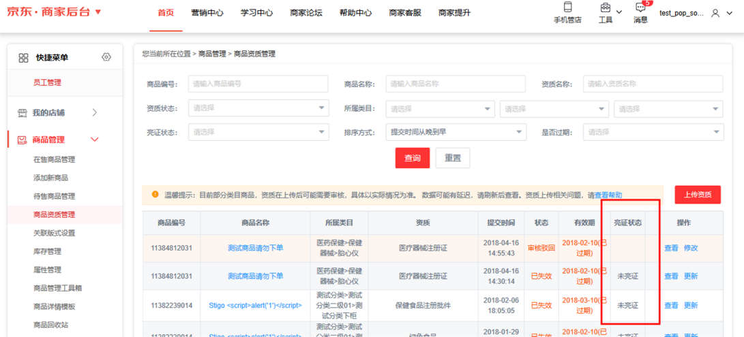
Task: Click the 我的店铺 shop icon
Action: tap(23, 113)
